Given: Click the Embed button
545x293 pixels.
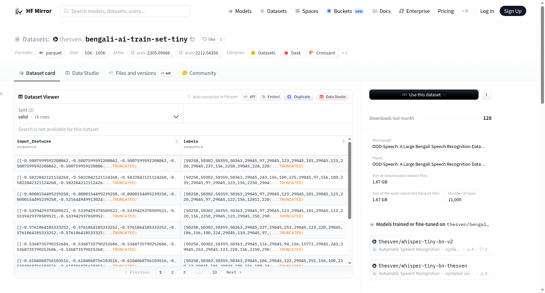Looking at the screenshot, I should click(270, 97).
